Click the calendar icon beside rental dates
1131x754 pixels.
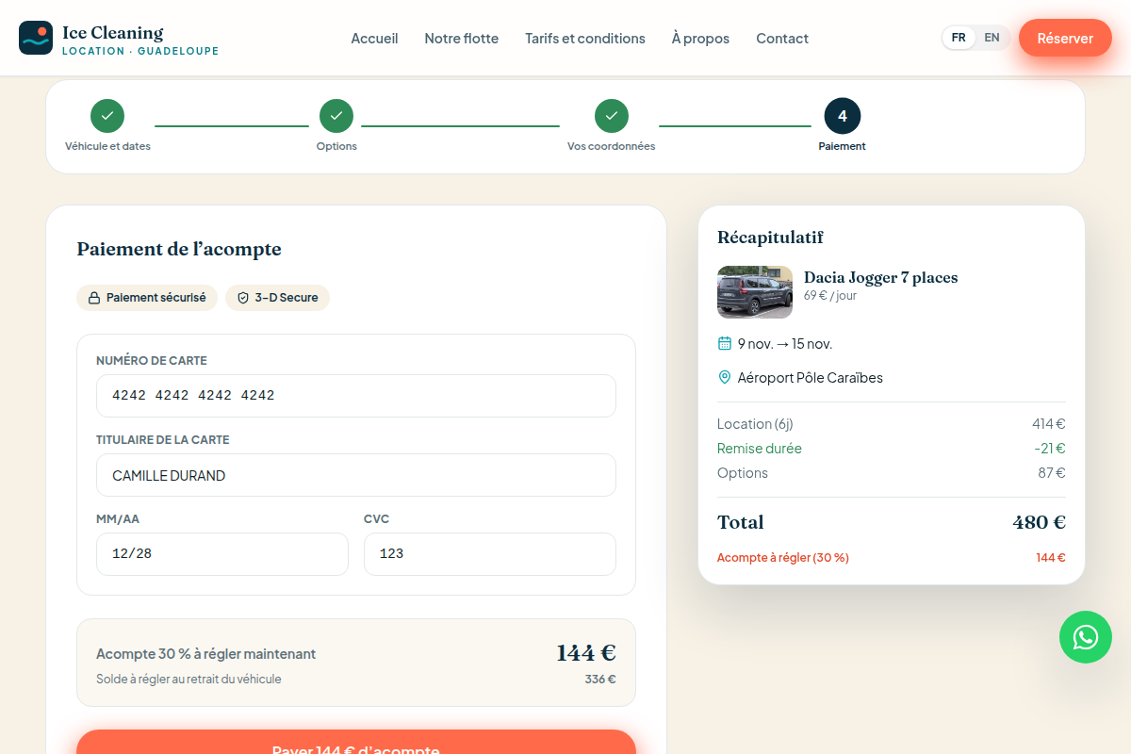pyautogui.click(x=725, y=343)
